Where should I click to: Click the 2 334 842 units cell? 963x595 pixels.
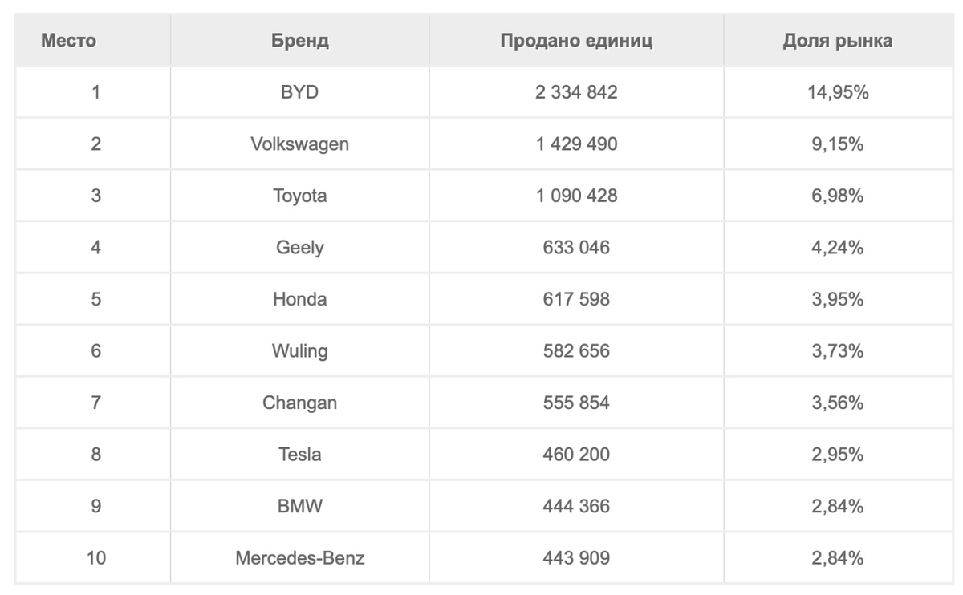[x=576, y=92]
